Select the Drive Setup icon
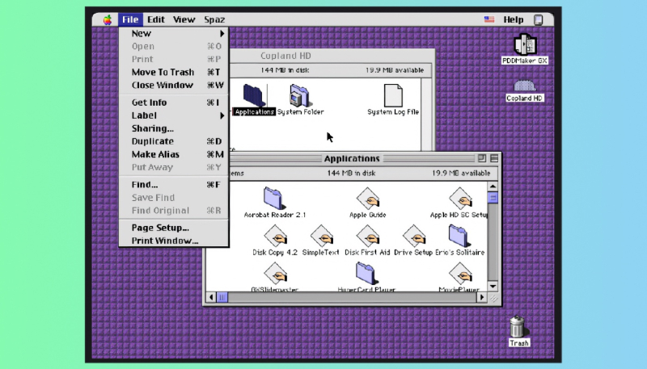This screenshot has height=369, width=647. click(414, 236)
